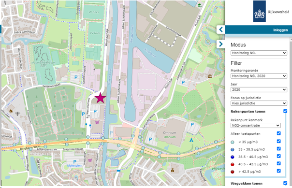This screenshot has height=188, width=292.
Task: Click the Houthaven water label
Action: point(150,53)
